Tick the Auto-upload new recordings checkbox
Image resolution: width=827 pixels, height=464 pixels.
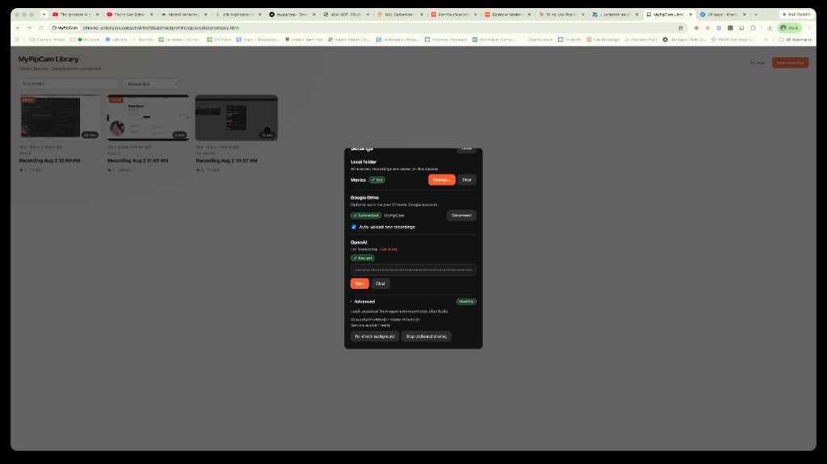click(x=354, y=227)
